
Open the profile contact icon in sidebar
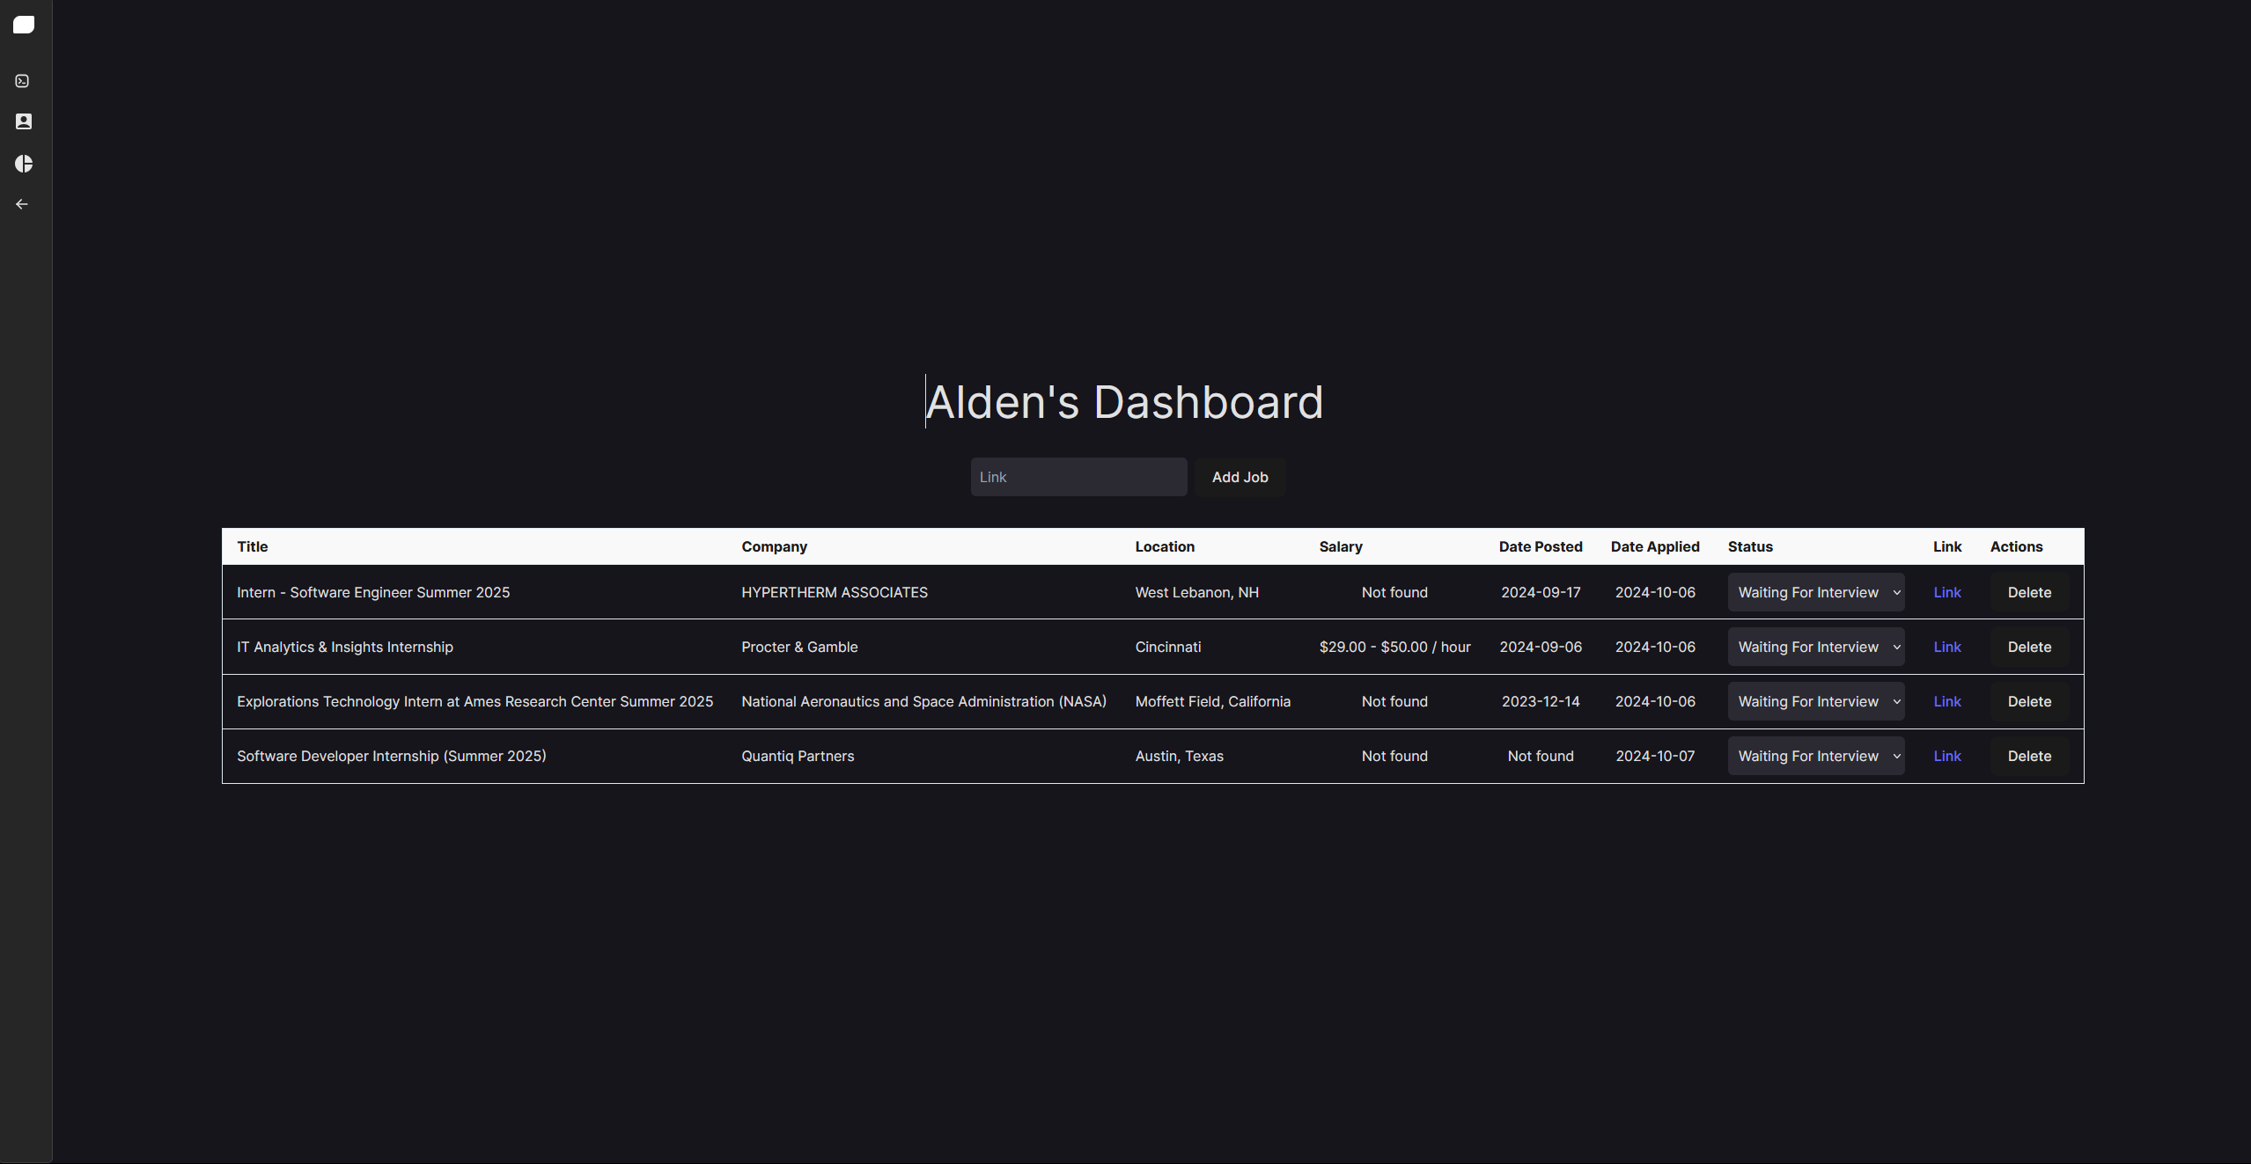coord(24,121)
